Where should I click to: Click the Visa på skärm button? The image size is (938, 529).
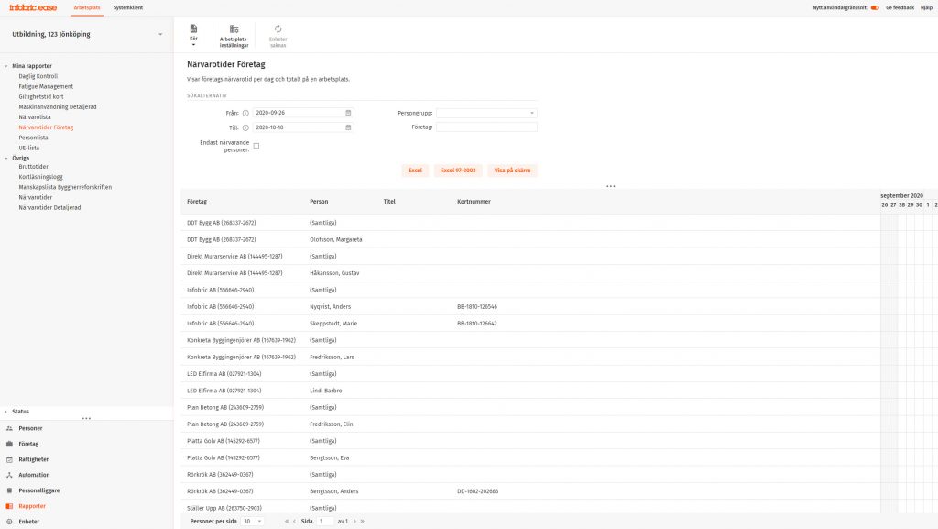pos(512,171)
